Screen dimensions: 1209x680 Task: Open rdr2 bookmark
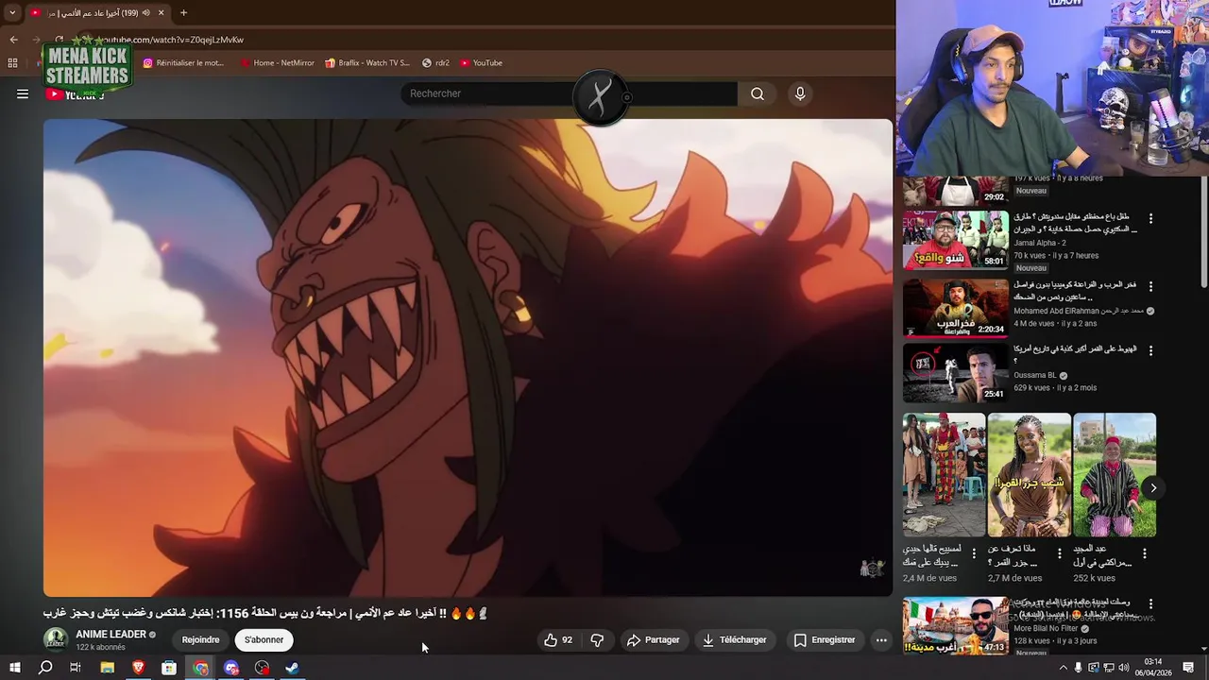[x=435, y=63]
